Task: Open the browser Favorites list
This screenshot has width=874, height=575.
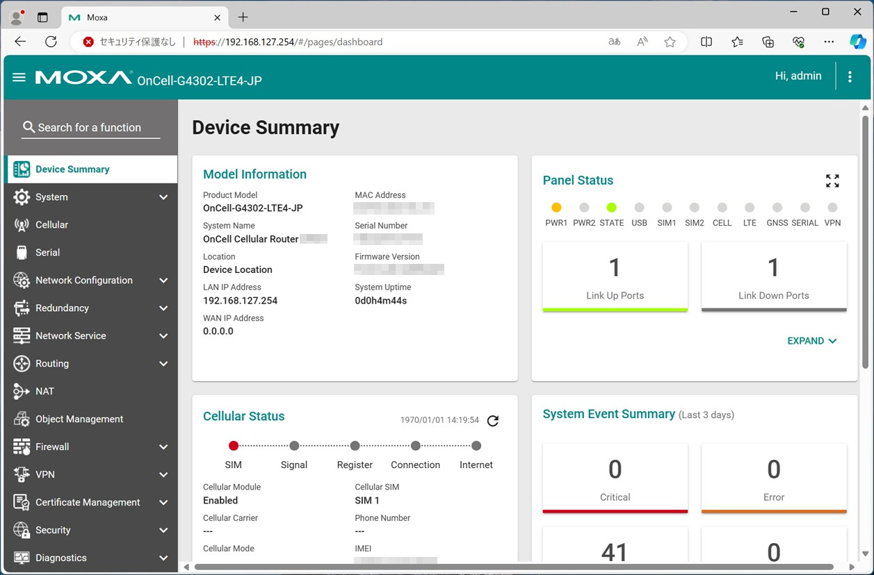Action: pos(737,42)
